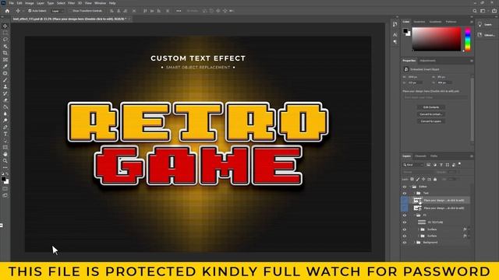
Task: Hide the FX group layer
Action: pos(405,215)
